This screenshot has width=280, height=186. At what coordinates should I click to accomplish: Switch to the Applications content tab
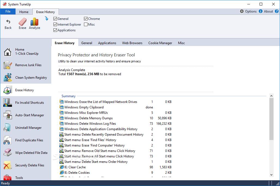pos(107,43)
